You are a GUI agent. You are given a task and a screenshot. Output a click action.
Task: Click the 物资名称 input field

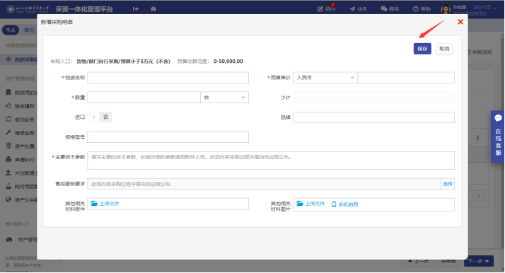click(168, 78)
